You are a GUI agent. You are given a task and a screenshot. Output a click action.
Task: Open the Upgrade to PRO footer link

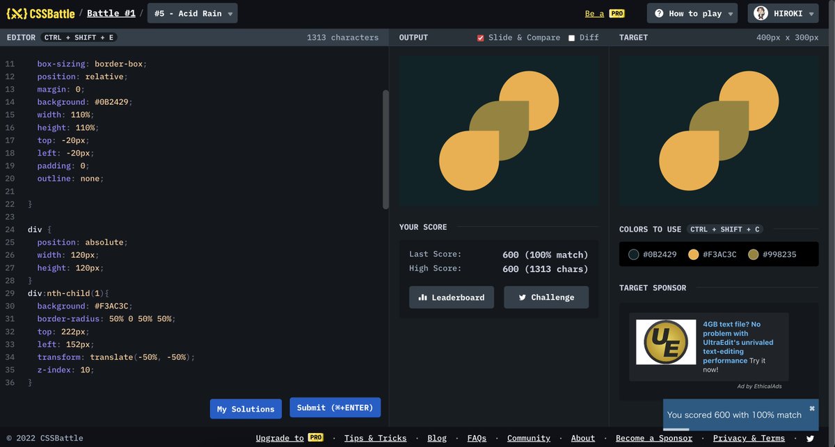(x=289, y=438)
